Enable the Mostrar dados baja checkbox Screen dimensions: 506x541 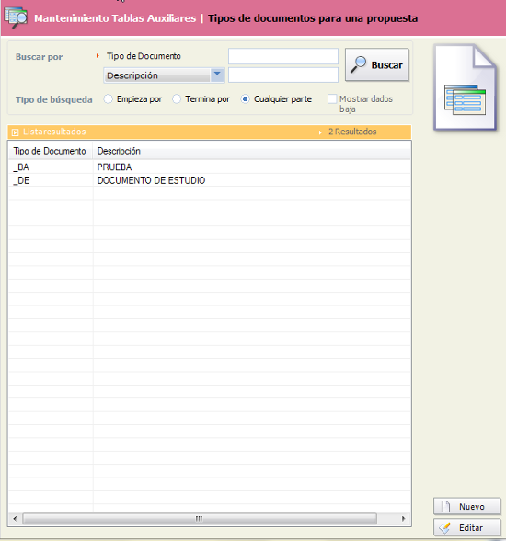tap(332, 99)
